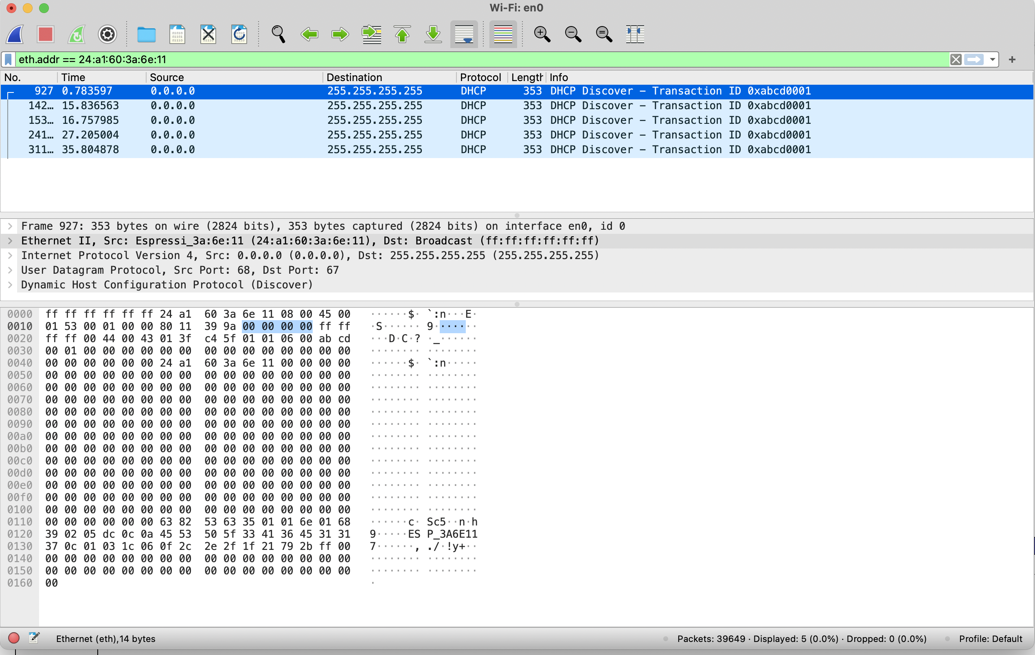
Task: Click the reload capture file icon
Action: point(239,34)
